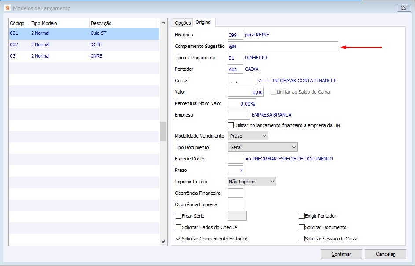415x266 pixels.
Task: Toggle Solicitar Complemento Histórico checkbox
Action: [178, 239]
